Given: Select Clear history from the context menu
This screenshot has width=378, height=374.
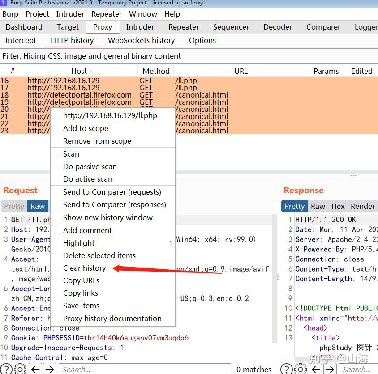Looking at the screenshot, I should tap(84, 268).
